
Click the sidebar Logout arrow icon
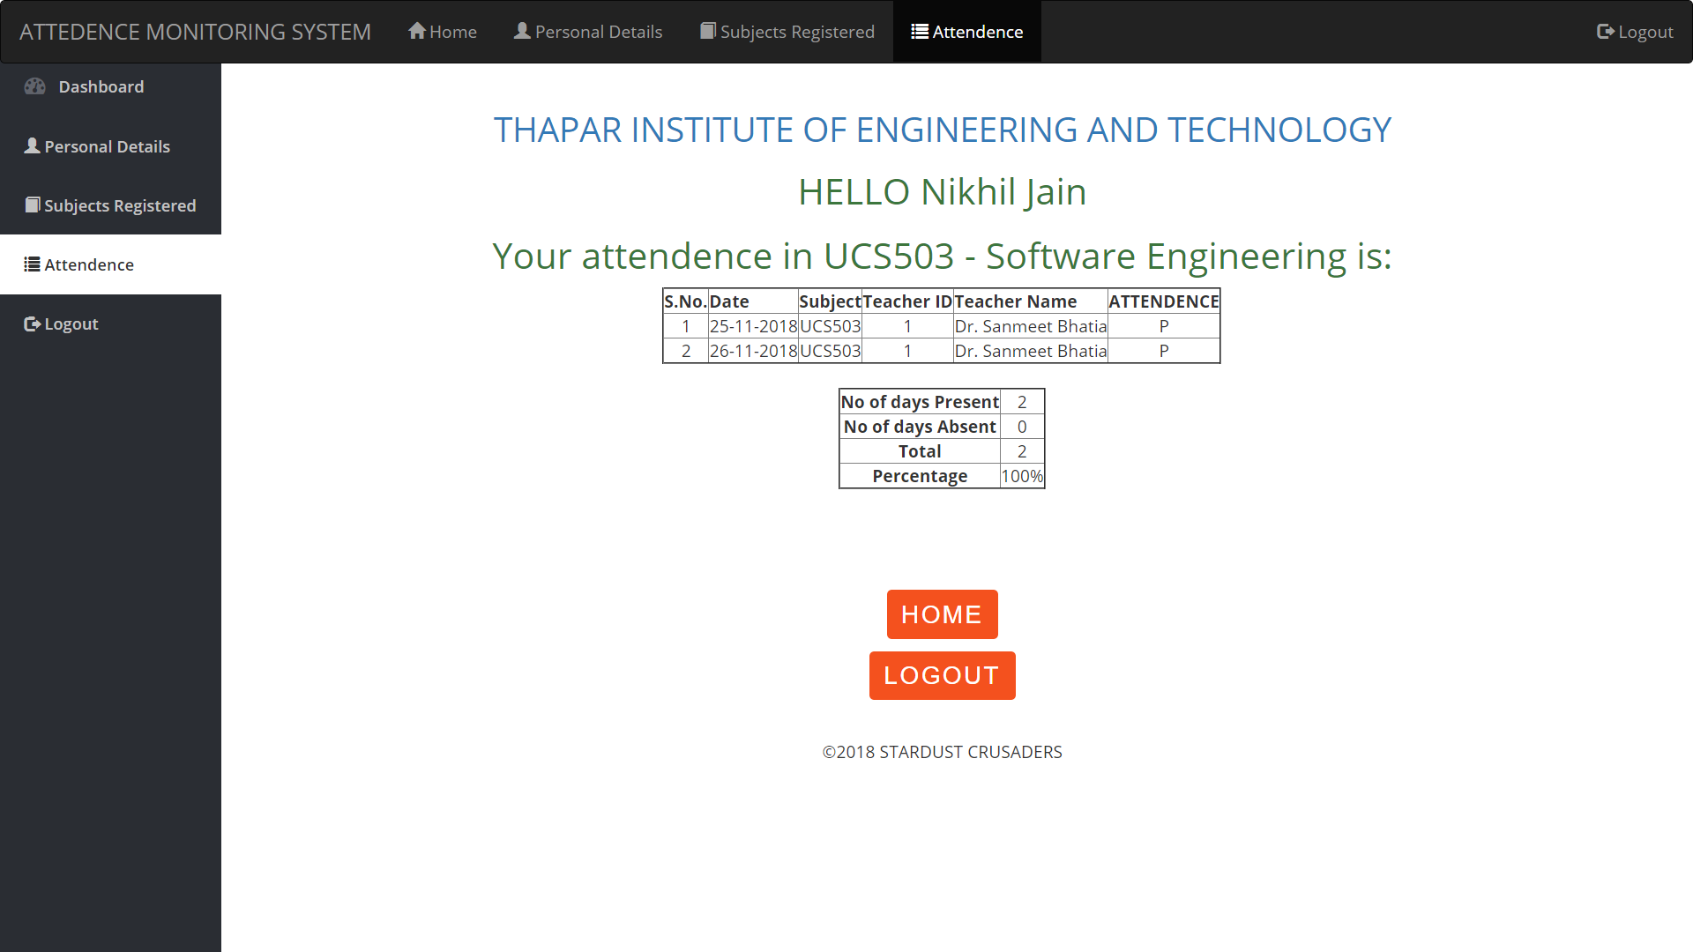pos(32,324)
